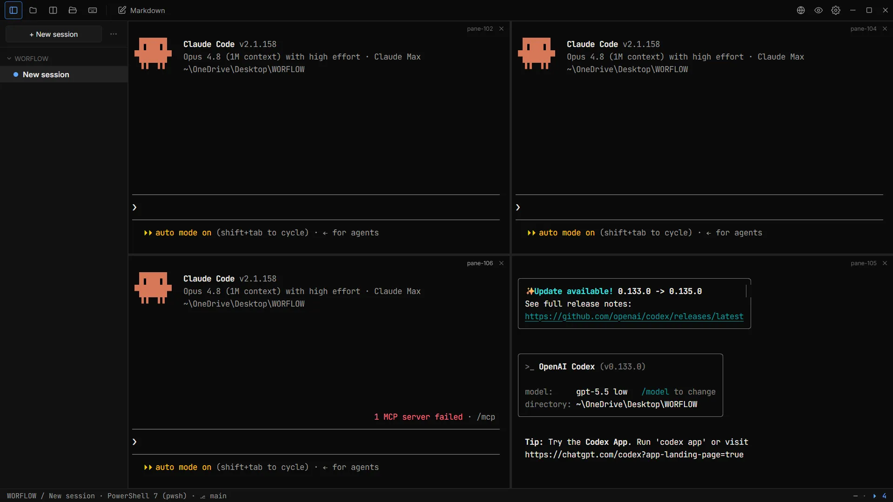The width and height of the screenshot is (893, 502).
Task: Click the Claude mascot logo in pane-102
Action: (153, 54)
